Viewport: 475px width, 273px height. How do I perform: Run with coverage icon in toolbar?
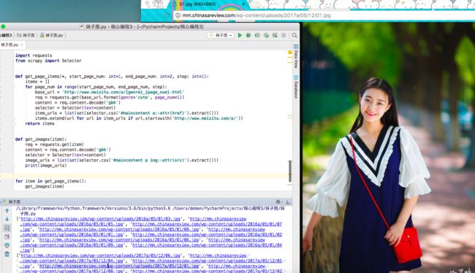click(x=257, y=36)
